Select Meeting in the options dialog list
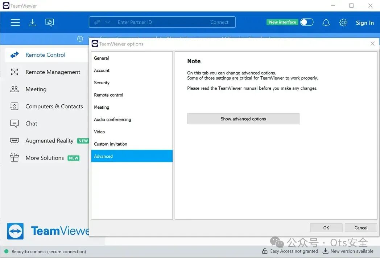This screenshot has height=258, width=380. click(132, 107)
